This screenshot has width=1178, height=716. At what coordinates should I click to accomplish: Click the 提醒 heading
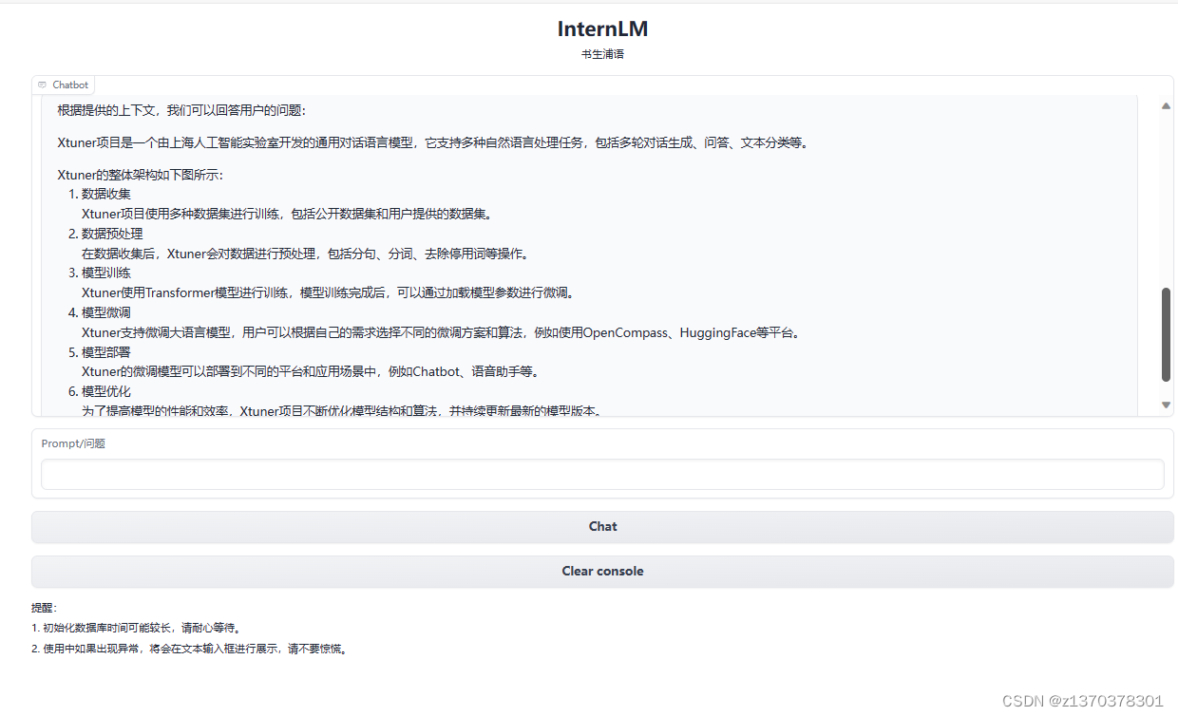click(44, 607)
